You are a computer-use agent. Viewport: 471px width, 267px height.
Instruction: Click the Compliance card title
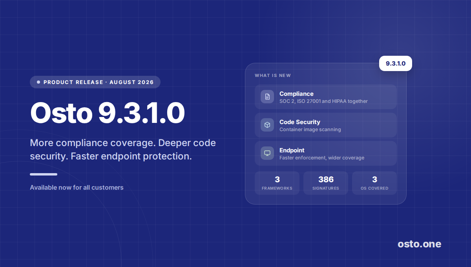pyautogui.click(x=296, y=93)
